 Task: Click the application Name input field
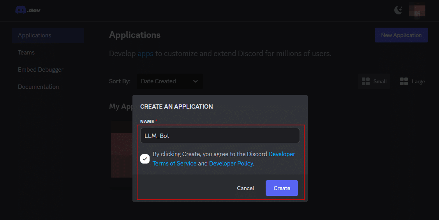220,136
